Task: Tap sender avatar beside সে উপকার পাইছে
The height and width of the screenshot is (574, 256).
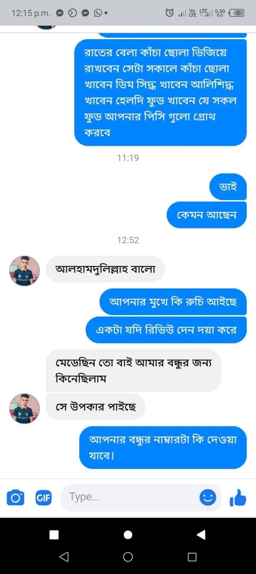Action: click(24, 409)
